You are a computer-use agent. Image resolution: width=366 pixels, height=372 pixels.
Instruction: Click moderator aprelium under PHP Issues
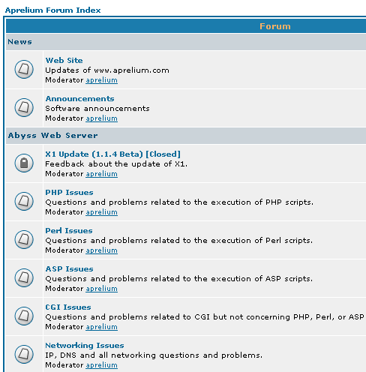101,212
